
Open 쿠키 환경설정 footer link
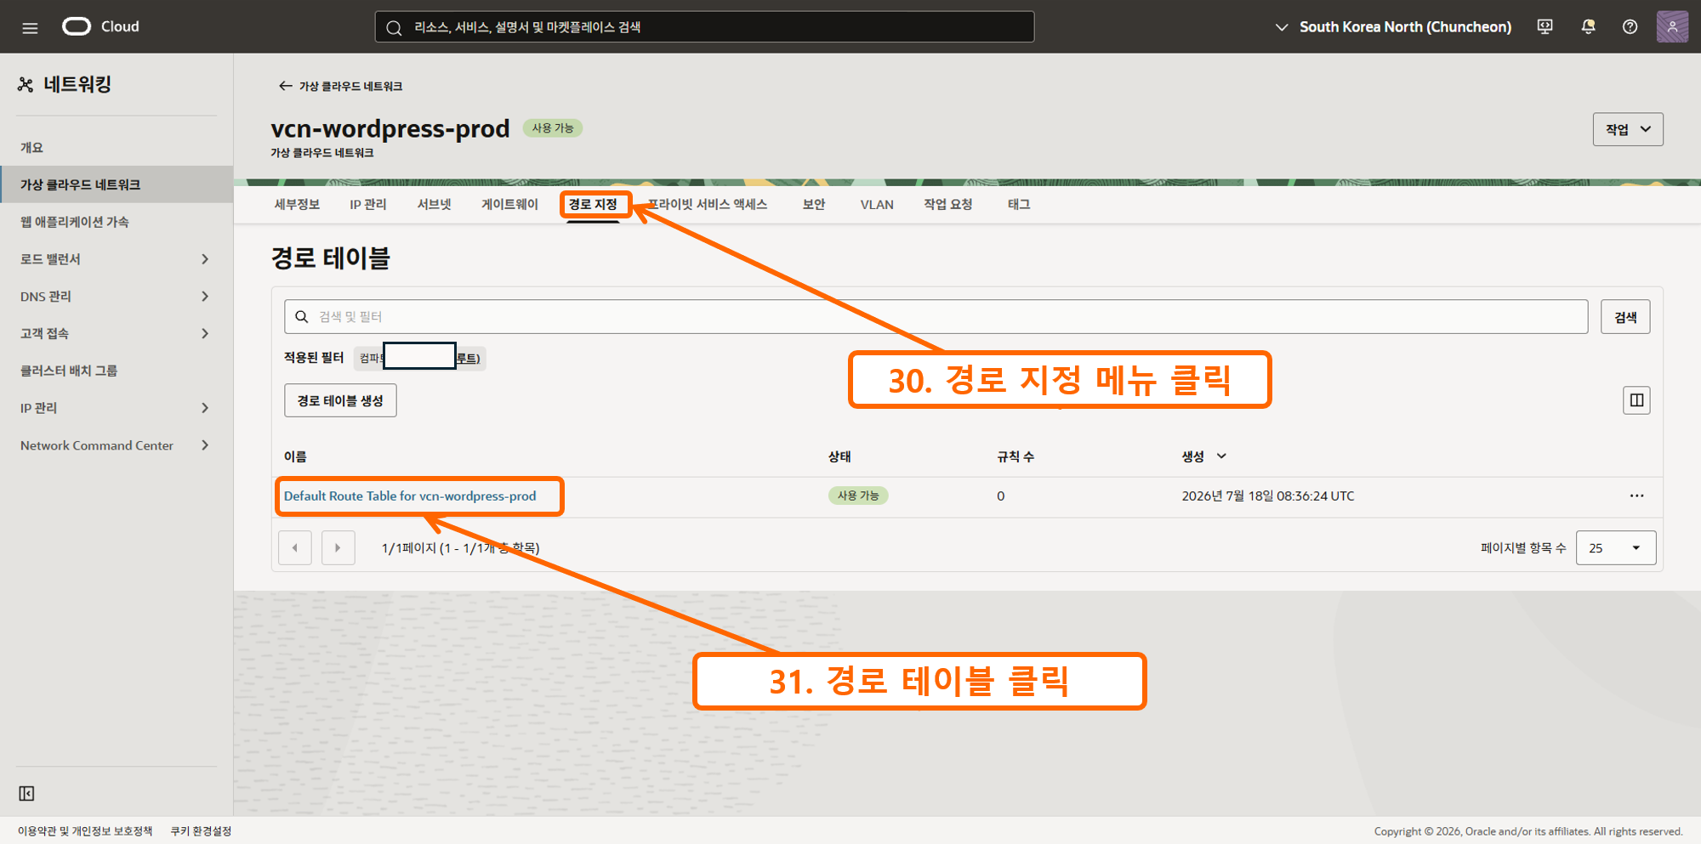[201, 831]
